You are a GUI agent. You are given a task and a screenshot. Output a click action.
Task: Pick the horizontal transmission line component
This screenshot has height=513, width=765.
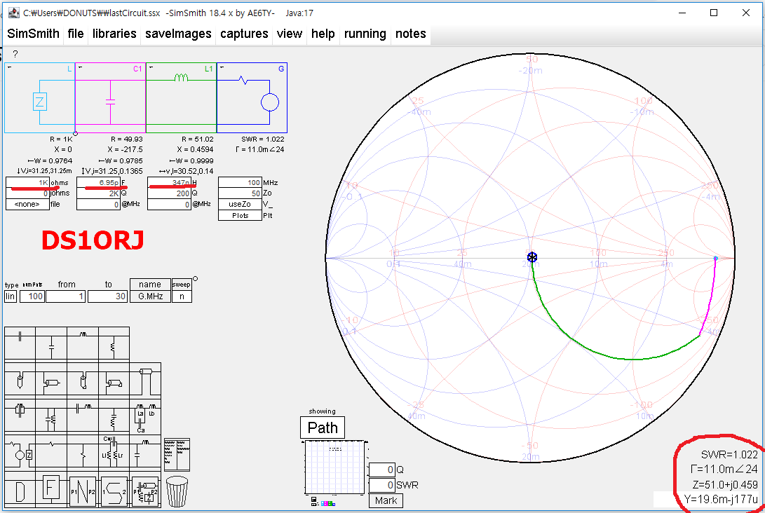click(x=145, y=379)
